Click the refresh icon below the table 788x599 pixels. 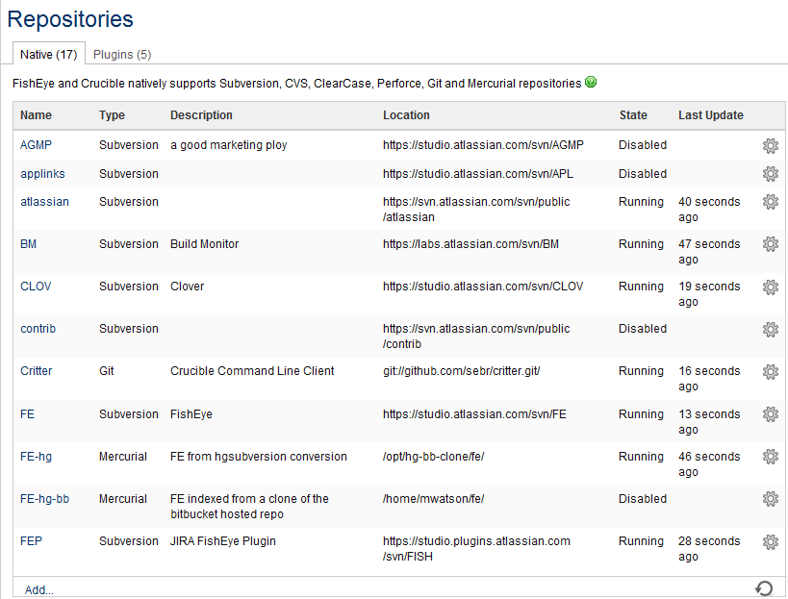pyautogui.click(x=764, y=588)
